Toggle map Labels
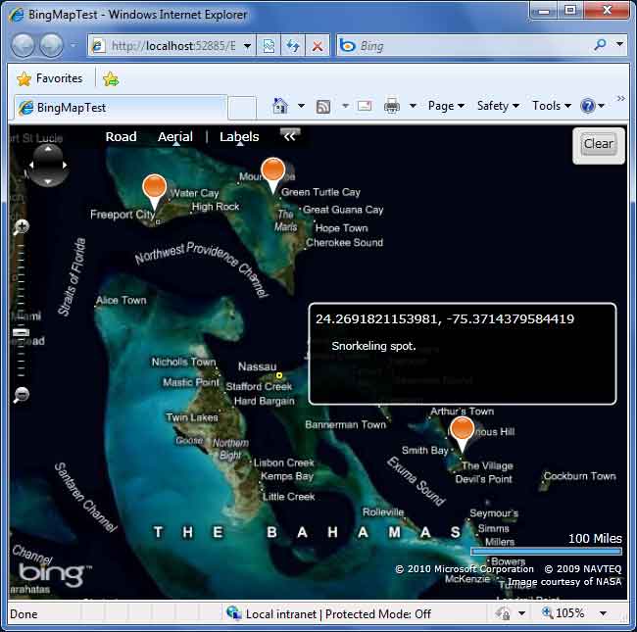This screenshot has width=637, height=632. click(x=239, y=136)
